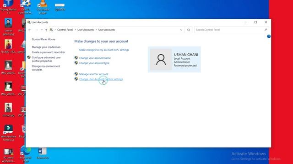Click Change User Account Control settings link
The height and width of the screenshot is (164, 293).
[x=101, y=79]
